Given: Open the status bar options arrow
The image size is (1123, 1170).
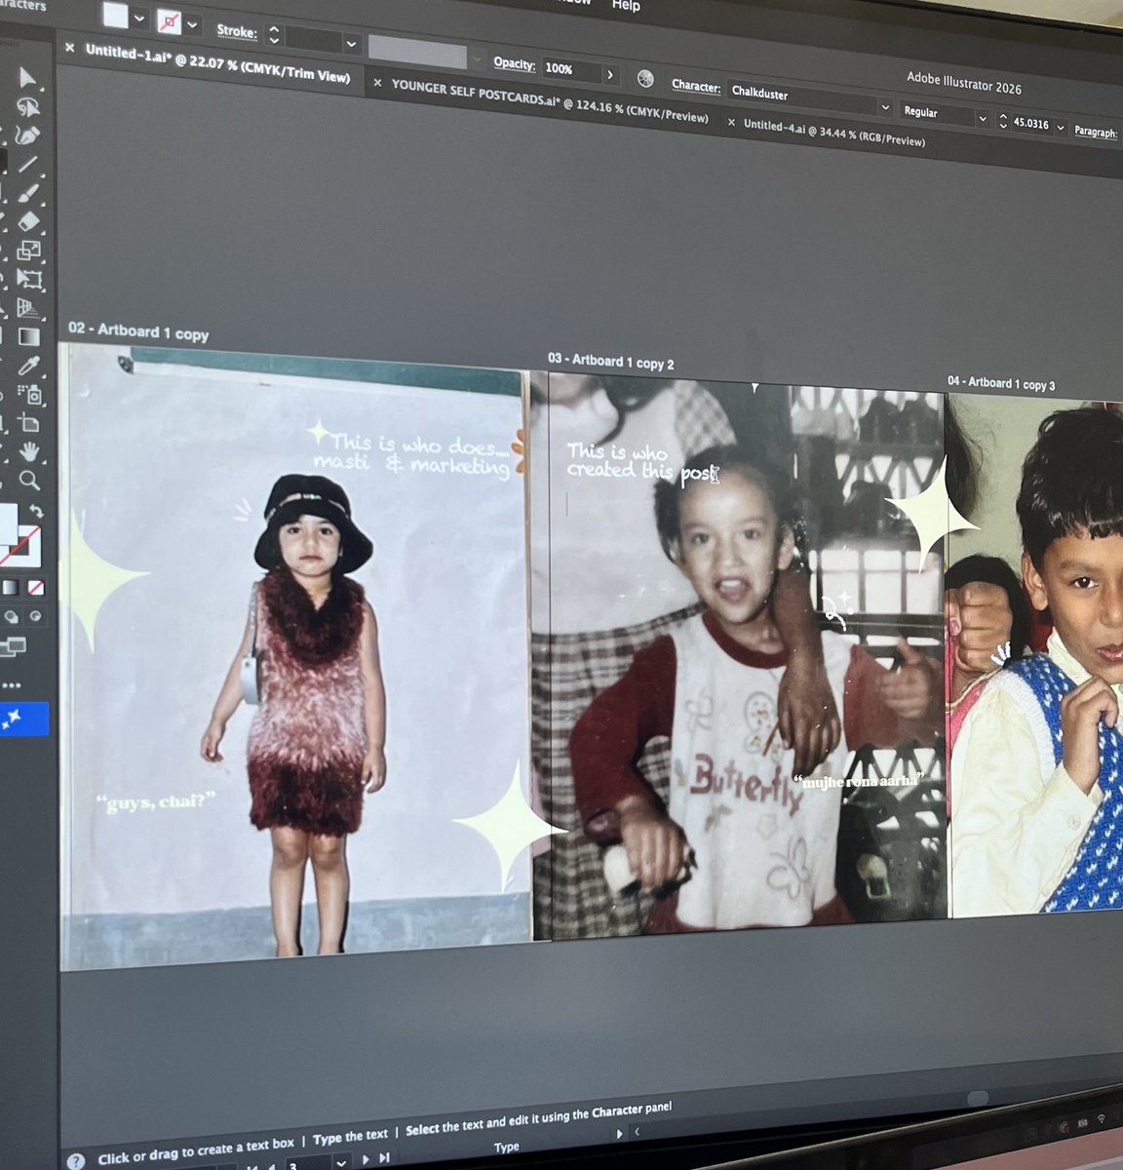Looking at the screenshot, I should 619,1134.
